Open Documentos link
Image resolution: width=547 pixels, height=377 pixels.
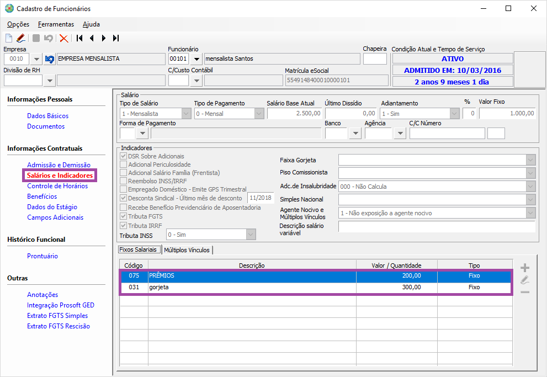coord(46,126)
